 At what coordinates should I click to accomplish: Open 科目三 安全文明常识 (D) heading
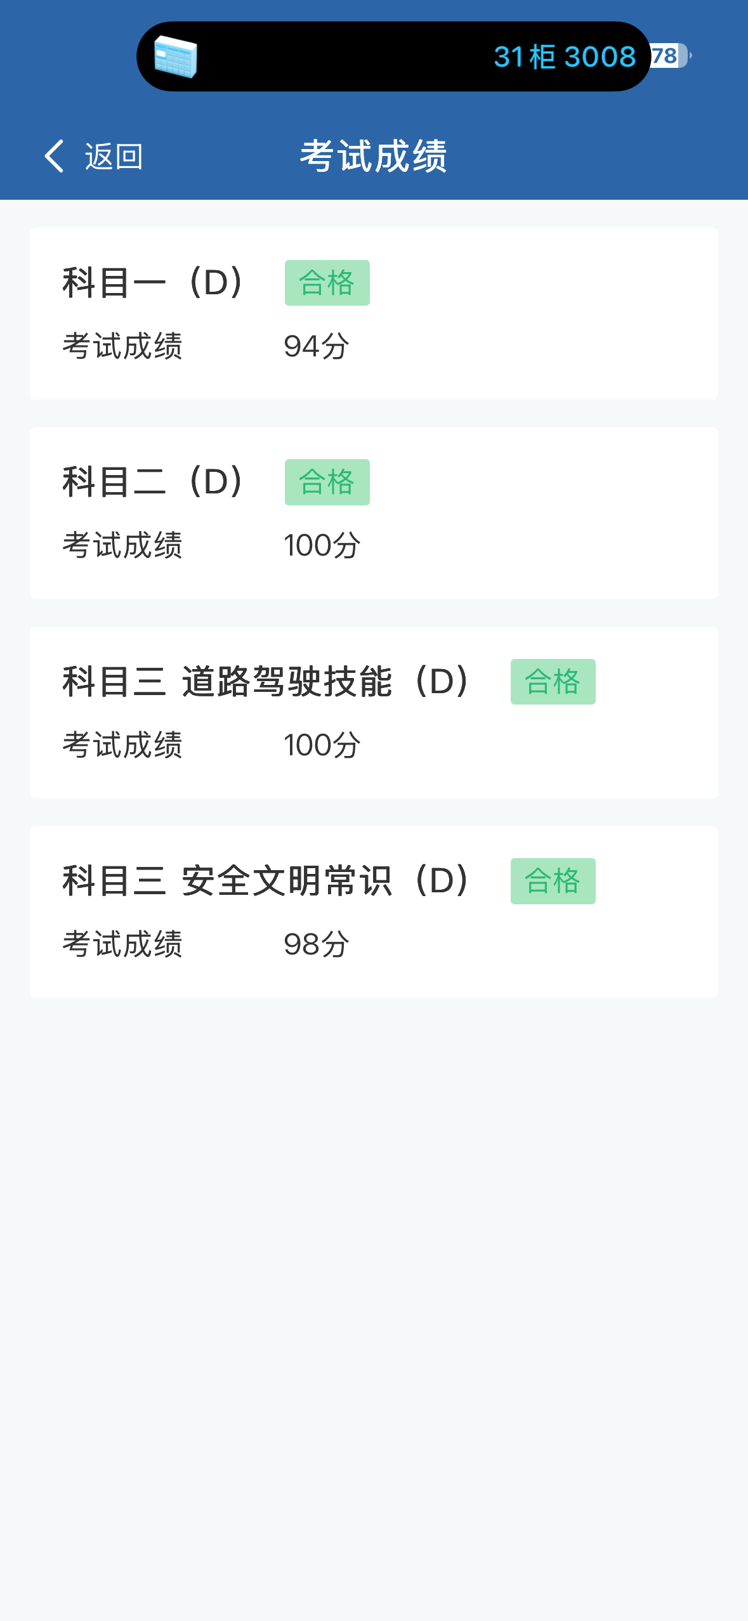[x=267, y=881]
